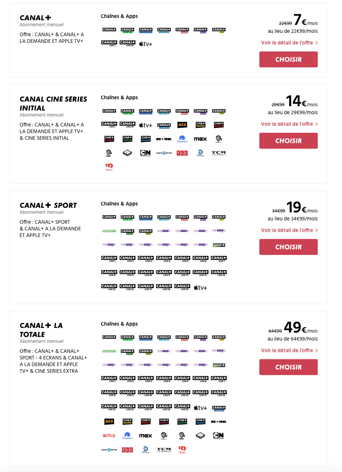This screenshot has height=472, width=342.
Task: Click the max logo in Cine Series Initial
Action: 200,139
